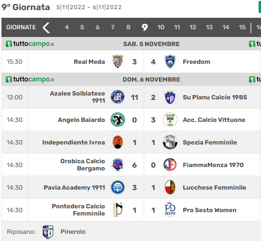Select the Angelo Baiardo green logo

(x=118, y=120)
